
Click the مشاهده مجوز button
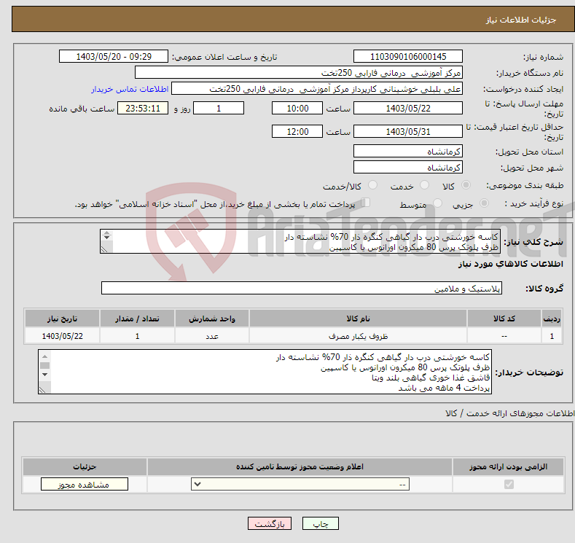pyautogui.click(x=85, y=485)
